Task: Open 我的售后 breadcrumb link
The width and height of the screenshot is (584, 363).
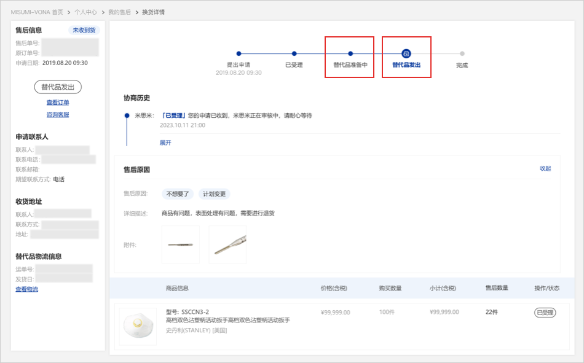Action: (119, 12)
